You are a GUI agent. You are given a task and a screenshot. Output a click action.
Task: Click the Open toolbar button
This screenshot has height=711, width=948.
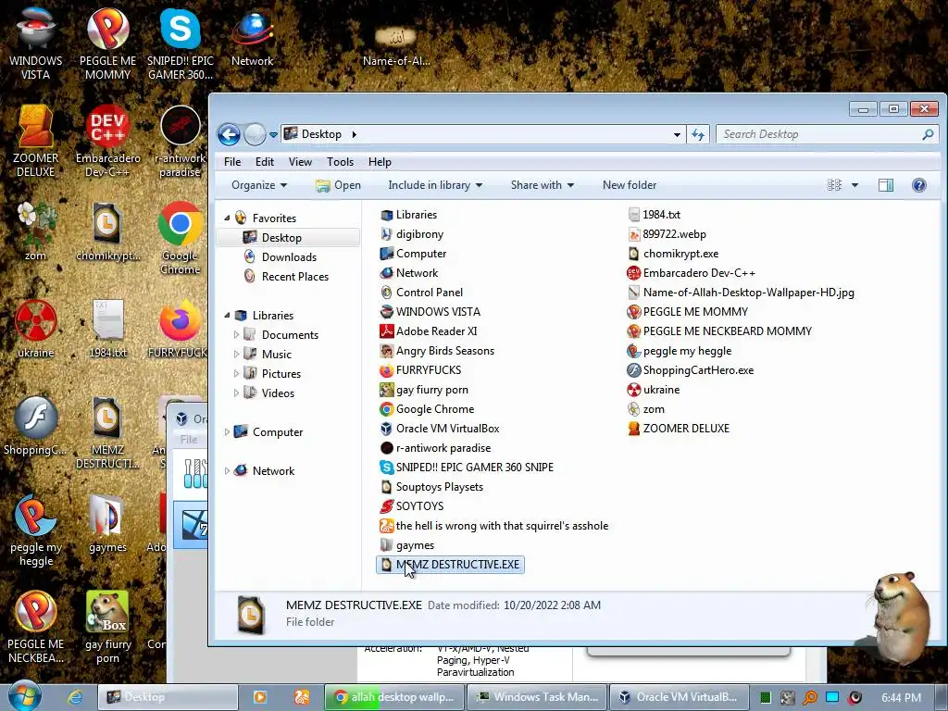coord(338,185)
